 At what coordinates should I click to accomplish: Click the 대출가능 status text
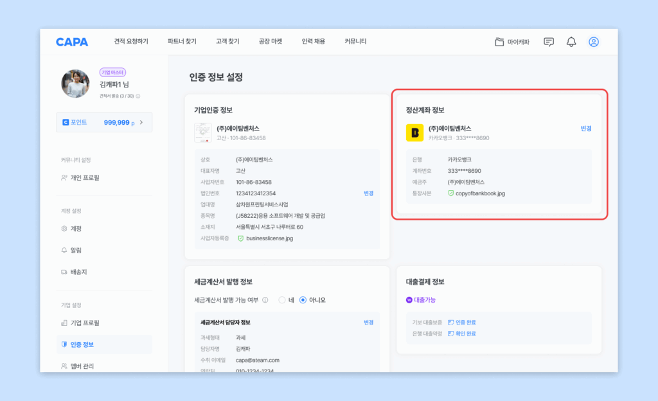(425, 300)
